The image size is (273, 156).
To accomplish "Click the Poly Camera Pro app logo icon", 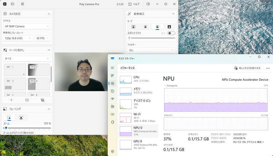I will pos(5,4).
